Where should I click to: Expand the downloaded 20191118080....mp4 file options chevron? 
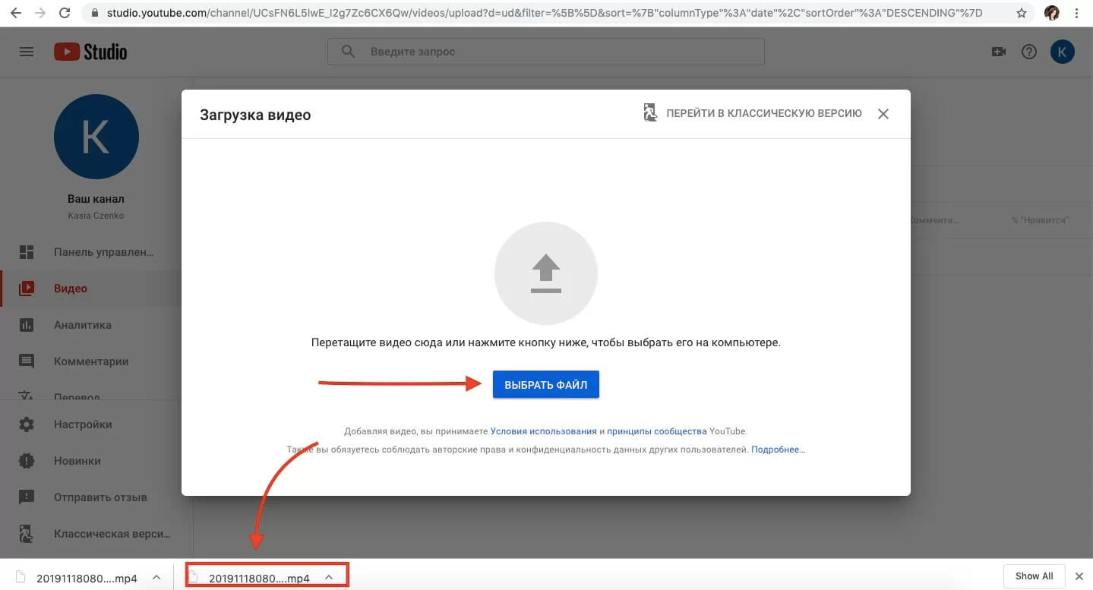click(x=329, y=577)
